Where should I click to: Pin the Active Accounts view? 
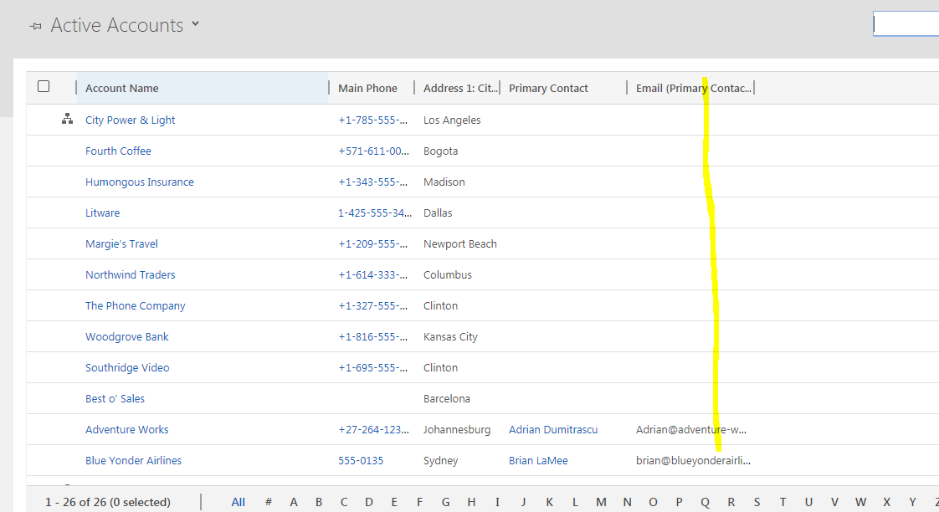tap(36, 26)
